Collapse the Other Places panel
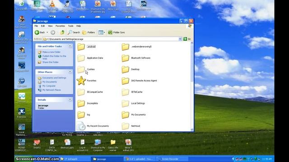This screenshot has width=289, height=162. (x=70, y=72)
